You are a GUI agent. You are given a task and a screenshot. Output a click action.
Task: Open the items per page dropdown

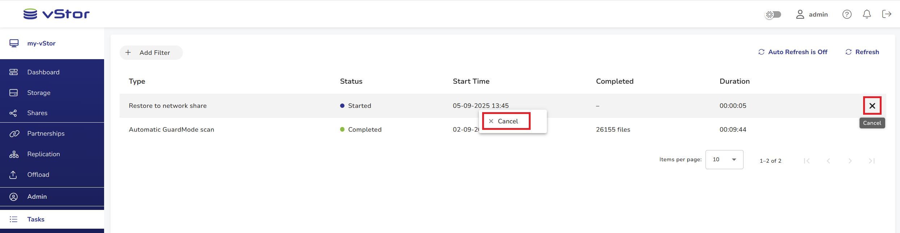[x=724, y=160]
